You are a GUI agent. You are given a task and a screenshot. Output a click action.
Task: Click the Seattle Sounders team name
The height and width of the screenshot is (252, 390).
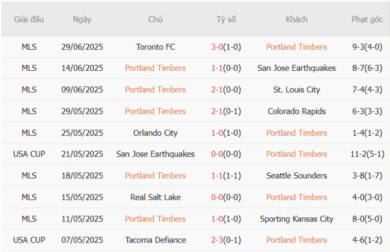tap(296, 176)
